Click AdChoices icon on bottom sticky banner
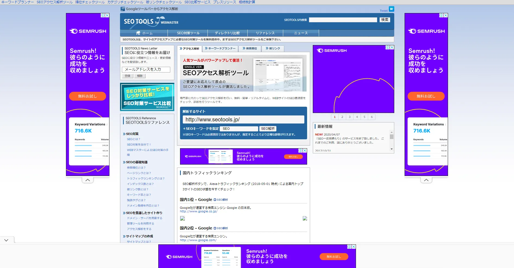The width and height of the screenshot is (514, 268). 349,247
